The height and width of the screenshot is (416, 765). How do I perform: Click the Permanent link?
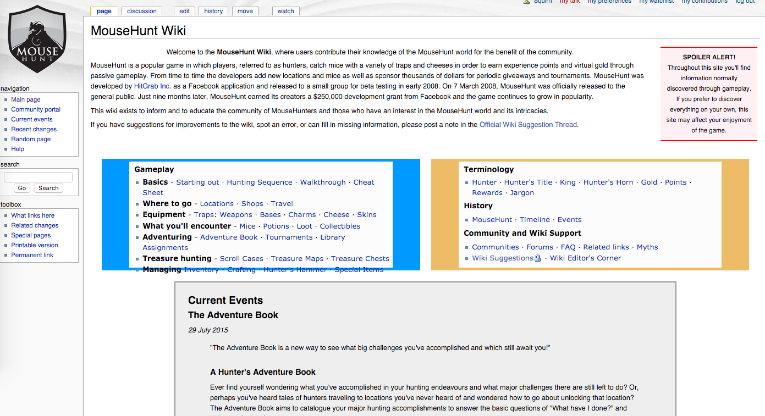[x=32, y=255]
